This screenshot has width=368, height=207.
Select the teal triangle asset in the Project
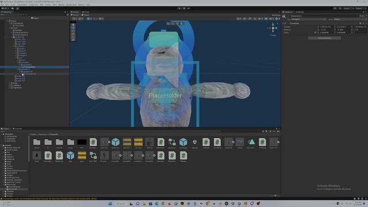(251, 142)
